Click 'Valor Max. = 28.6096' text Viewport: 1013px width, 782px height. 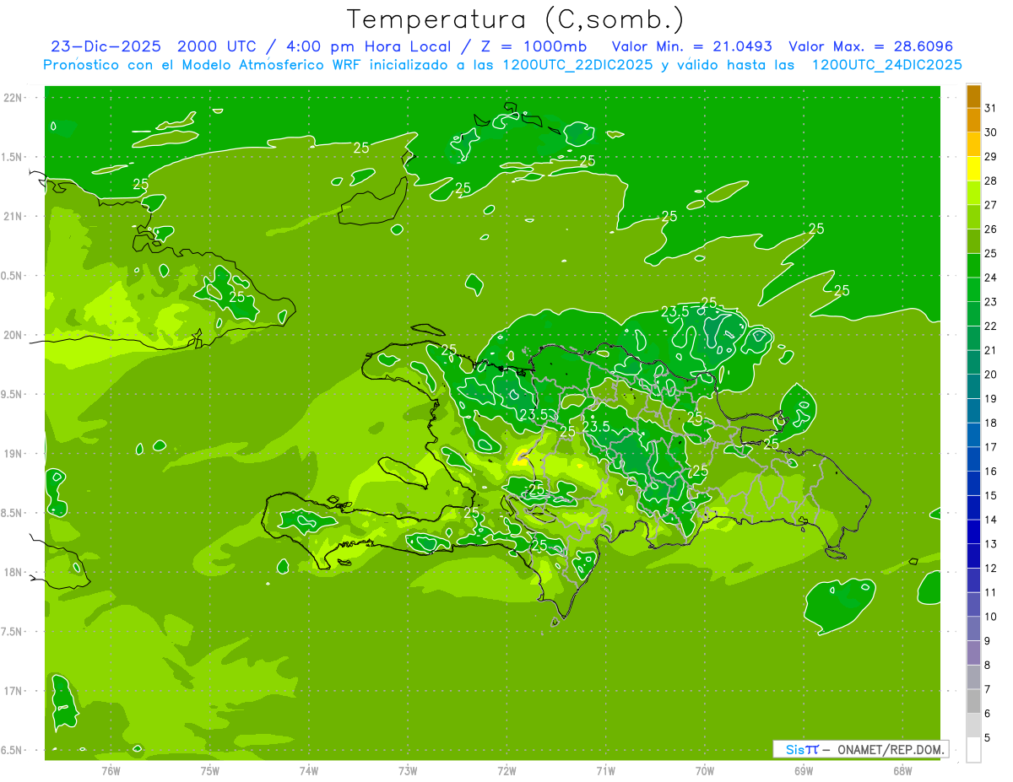pos(870,46)
